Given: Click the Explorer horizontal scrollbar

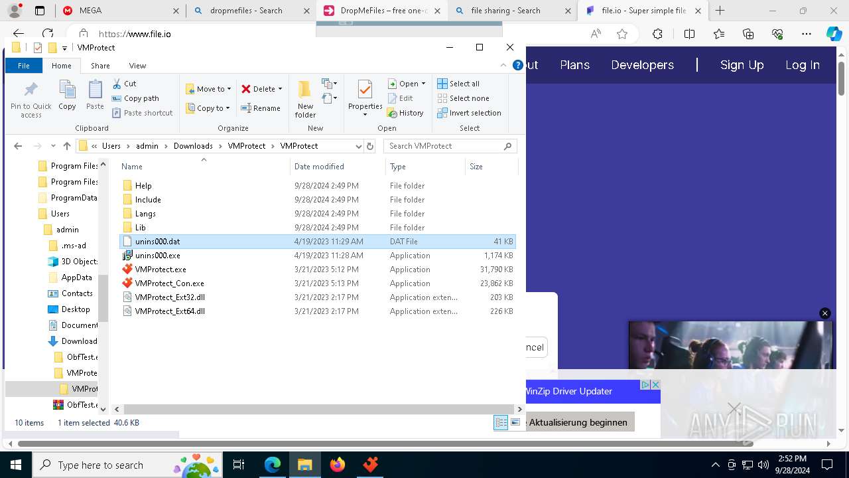Looking at the screenshot, I should tap(318, 410).
